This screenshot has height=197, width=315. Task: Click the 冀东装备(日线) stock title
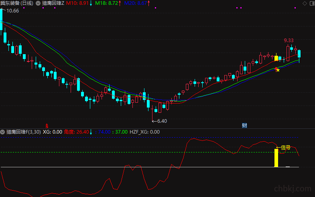(x=17, y=3)
